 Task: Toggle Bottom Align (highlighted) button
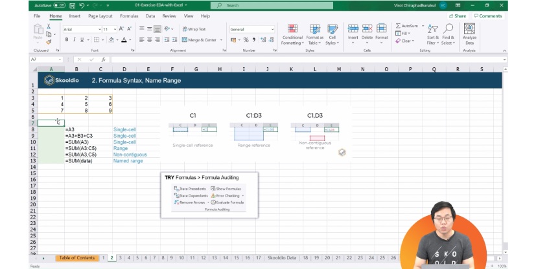tap(157, 29)
